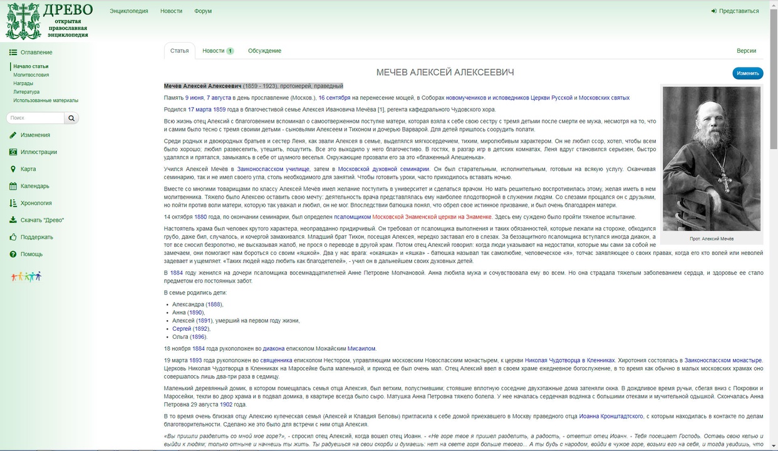Click the Поддержать thumbs-up icon

tap(13, 237)
